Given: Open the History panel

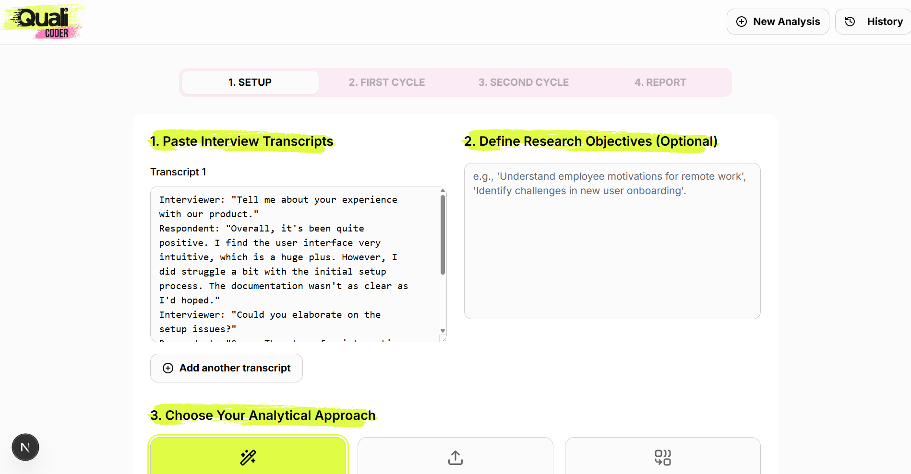Looking at the screenshot, I should pos(874,22).
